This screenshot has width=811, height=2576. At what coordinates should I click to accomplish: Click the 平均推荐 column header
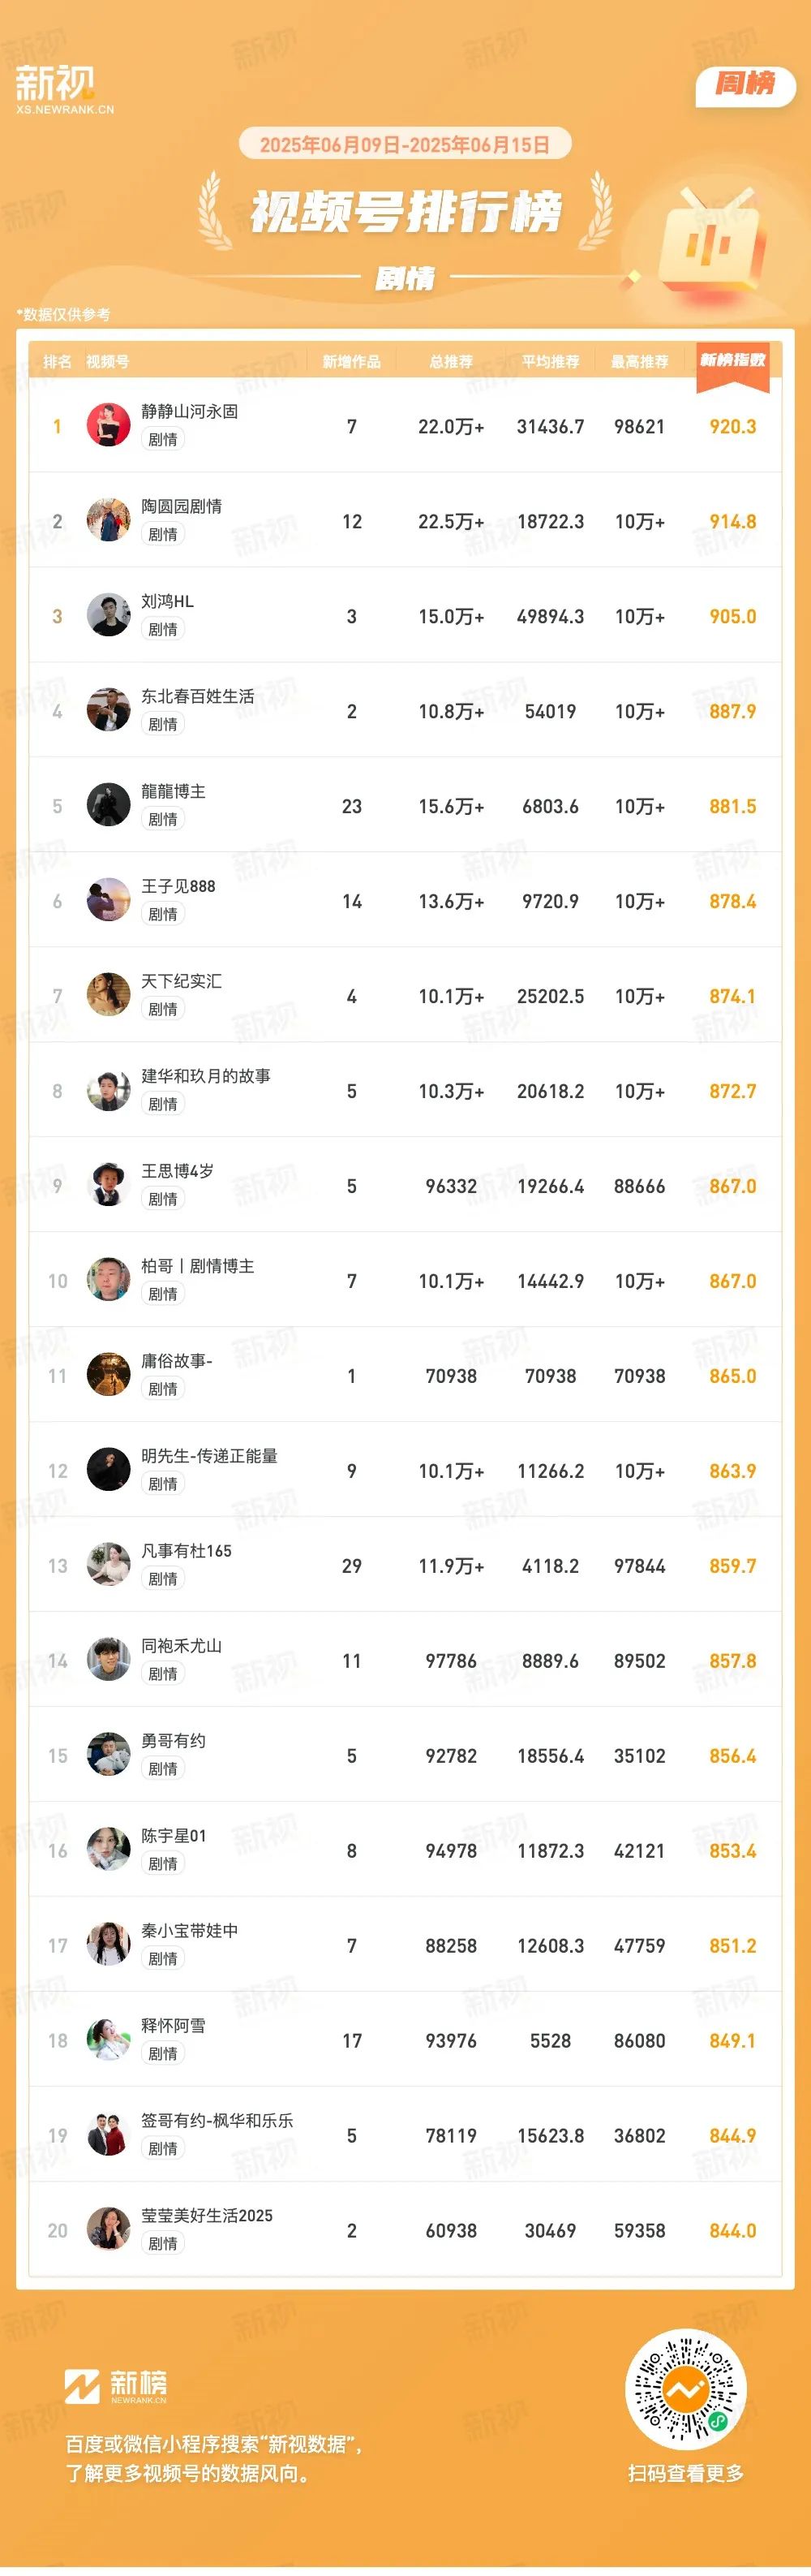point(551,362)
